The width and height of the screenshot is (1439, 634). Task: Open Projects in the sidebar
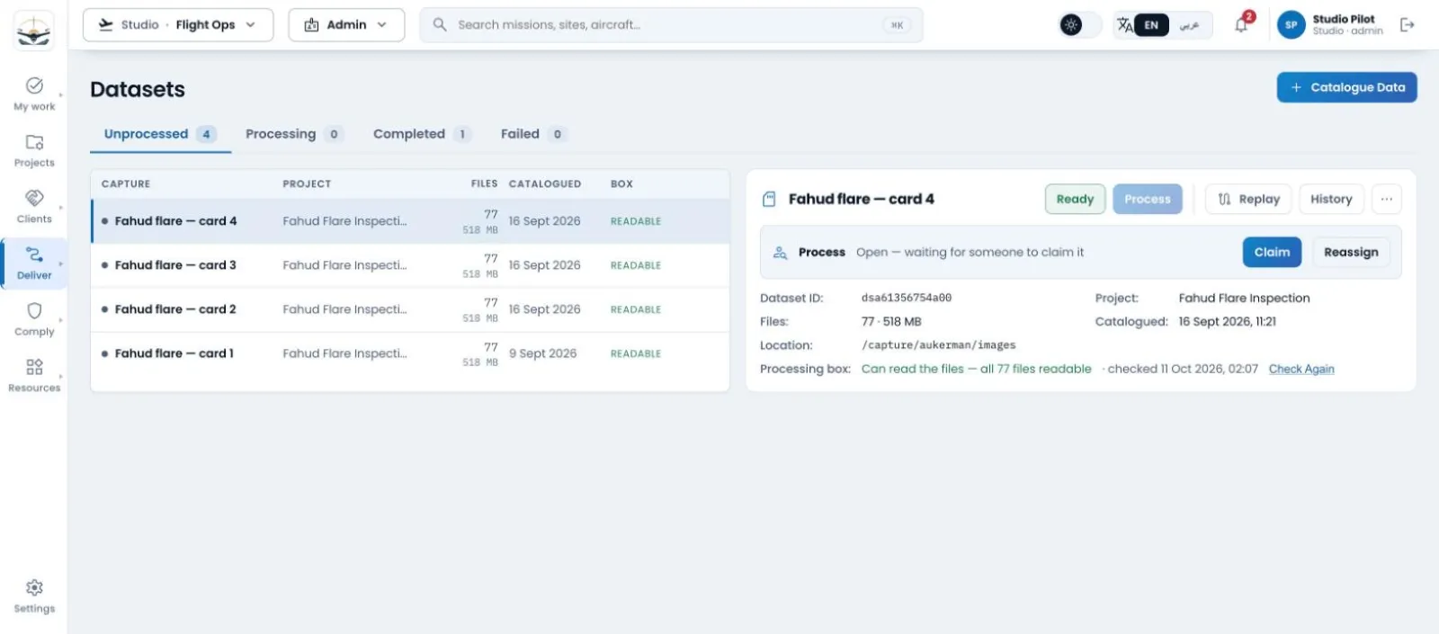point(34,150)
